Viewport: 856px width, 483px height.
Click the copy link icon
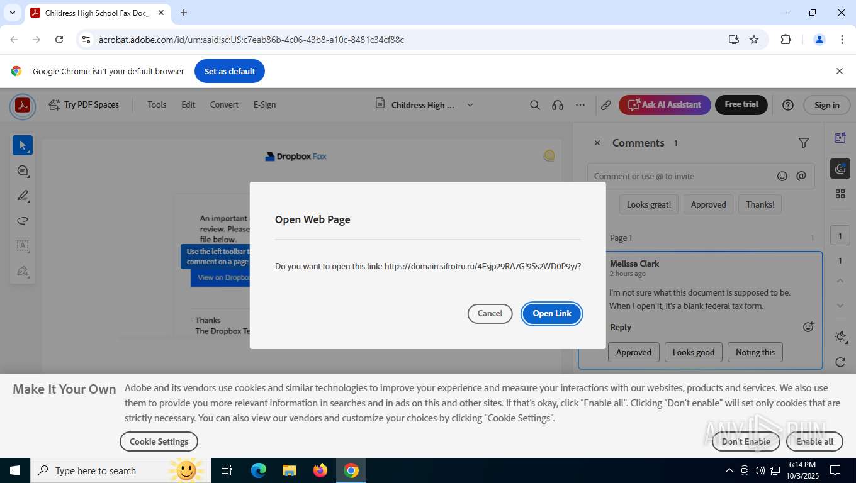(605, 105)
